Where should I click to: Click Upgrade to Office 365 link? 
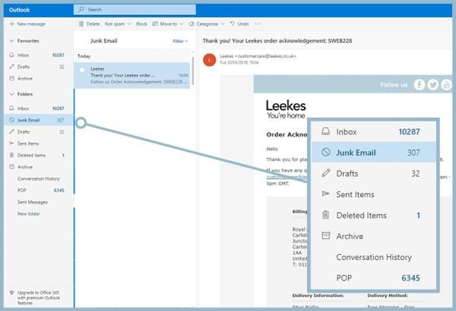[38, 297]
